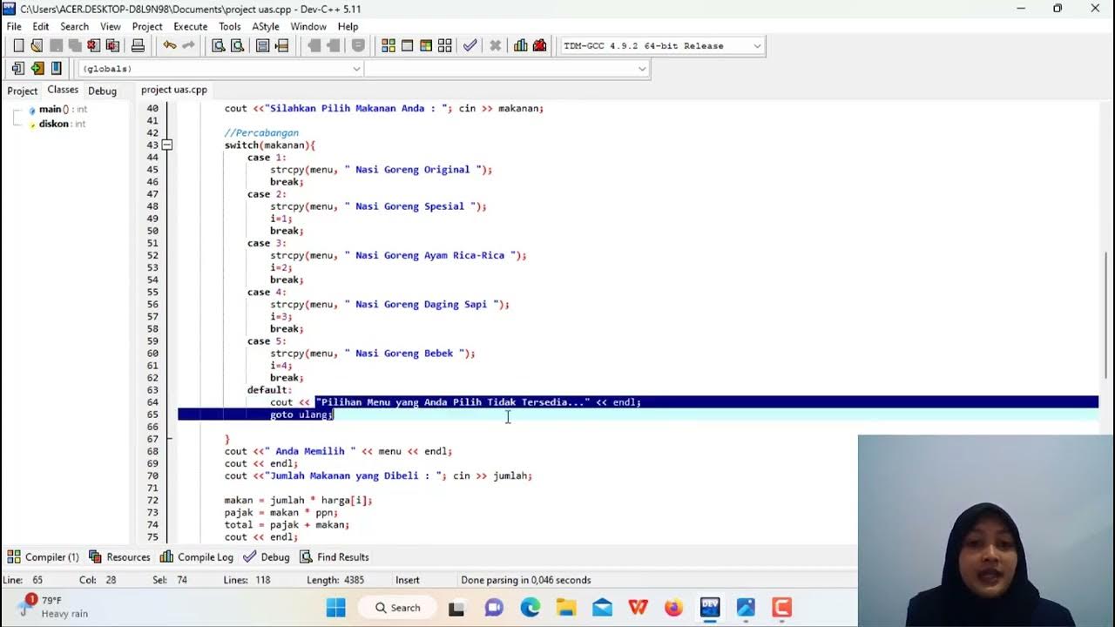This screenshot has height=627, width=1115.
Task: Open the Compile Log bottom tab
Action: click(x=197, y=557)
